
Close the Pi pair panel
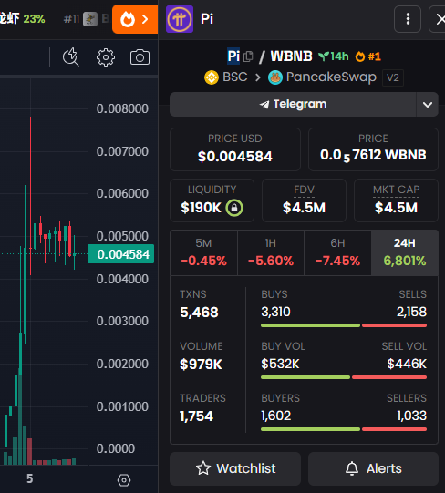[x=439, y=19]
